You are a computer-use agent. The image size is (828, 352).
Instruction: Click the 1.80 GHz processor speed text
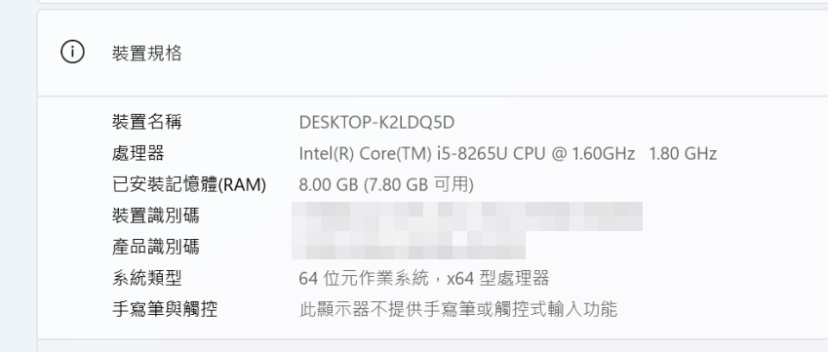click(x=683, y=153)
